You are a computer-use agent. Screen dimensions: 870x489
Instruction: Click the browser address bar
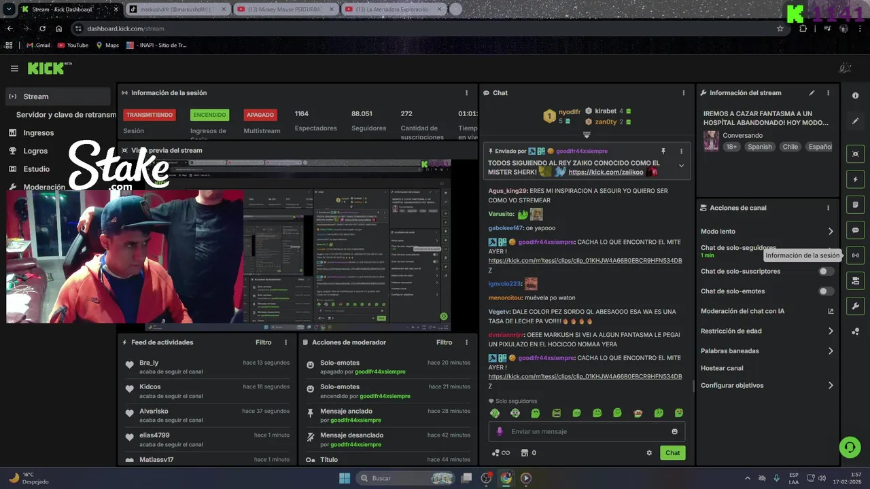point(428,29)
